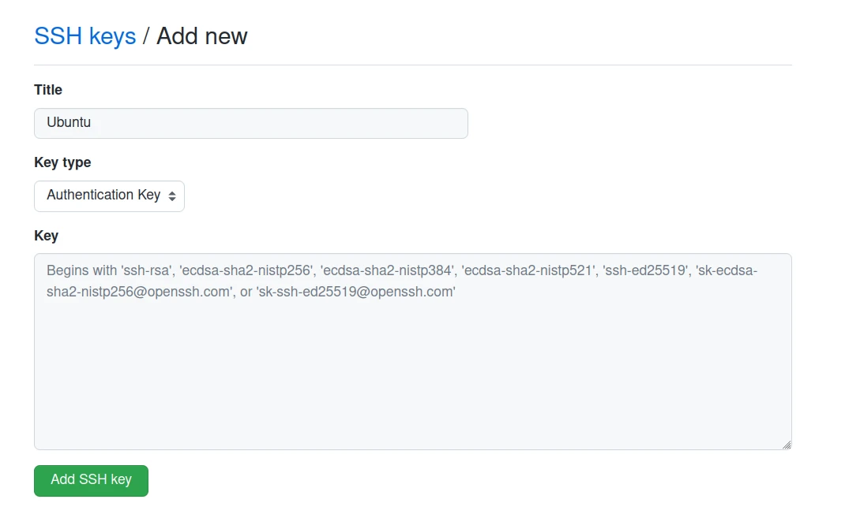Select the 'Authentication Key' text in dropdown
845x529 pixels.
coord(103,196)
